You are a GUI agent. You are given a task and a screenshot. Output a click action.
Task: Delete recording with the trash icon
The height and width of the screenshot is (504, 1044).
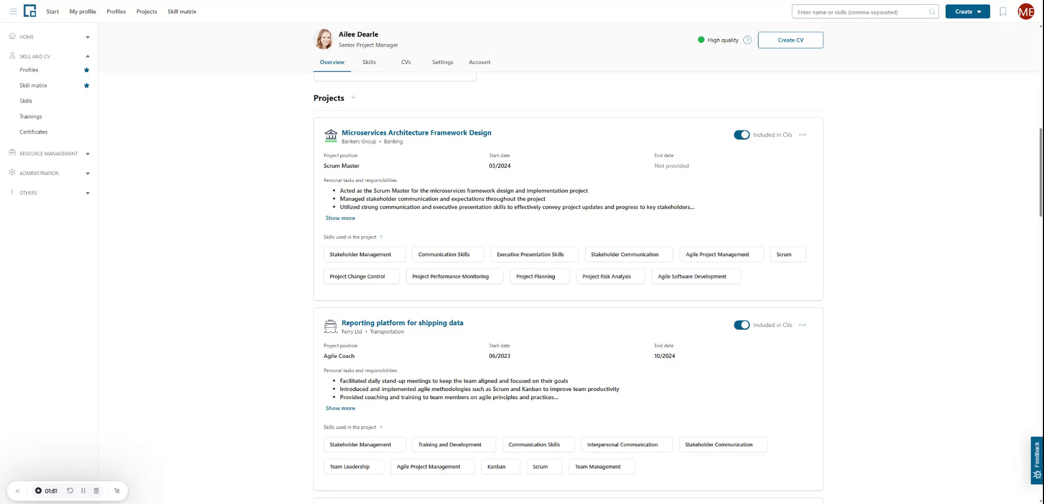tap(96, 490)
